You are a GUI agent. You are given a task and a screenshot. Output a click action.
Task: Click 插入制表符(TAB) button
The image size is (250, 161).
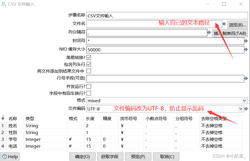(230, 33)
